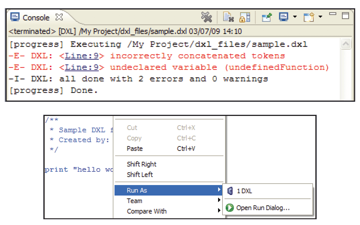This screenshot has width=360, height=225.
Task: Pin the Console view with the pushpin
Action: [x=266, y=17]
